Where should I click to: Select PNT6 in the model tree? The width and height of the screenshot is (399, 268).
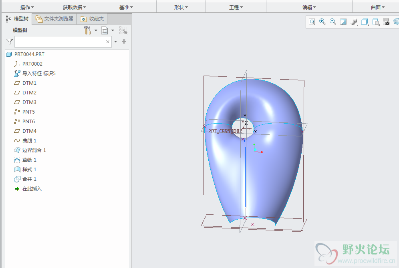coord(28,122)
